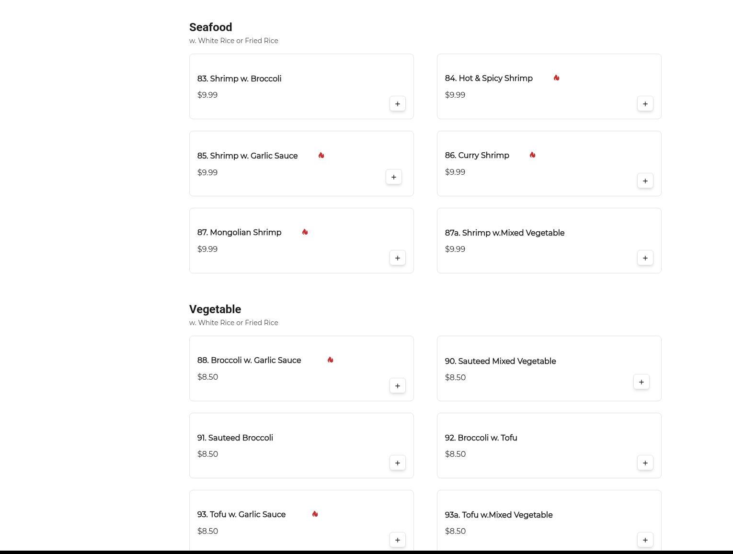Open the 85. Shrimp w. Garlic Sauce item title
Screen dimensions: 733x554
tap(247, 156)
